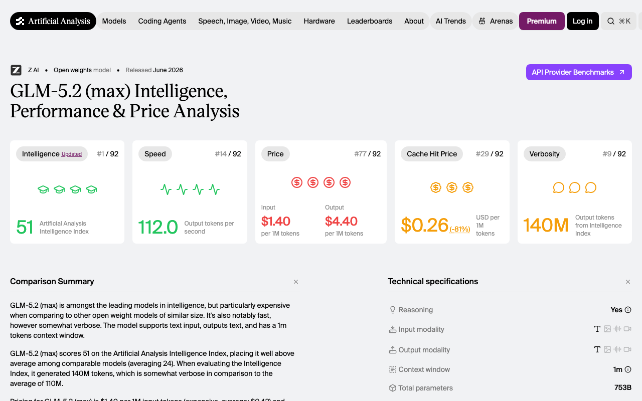Image resolution: width=642 pixels, height=401 pixels.
Task: Open the Coding Agents menu
Action: (x=162, y=21)
